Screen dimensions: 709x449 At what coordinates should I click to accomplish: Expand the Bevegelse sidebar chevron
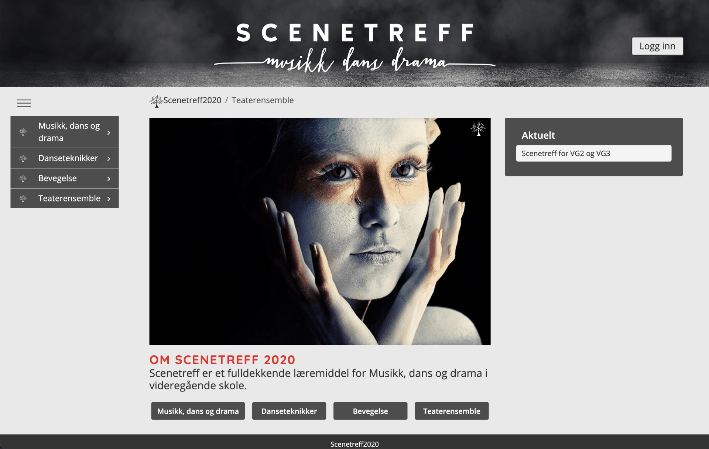click(x=109, y=179)
